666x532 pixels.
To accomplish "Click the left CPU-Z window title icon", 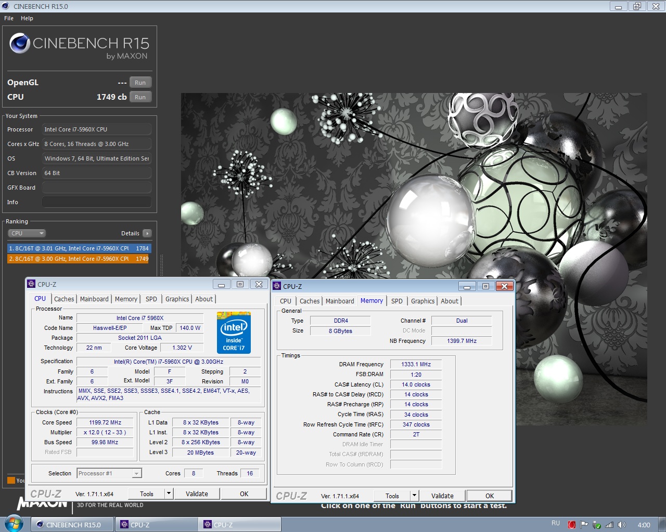I will [x=31, y=284].
